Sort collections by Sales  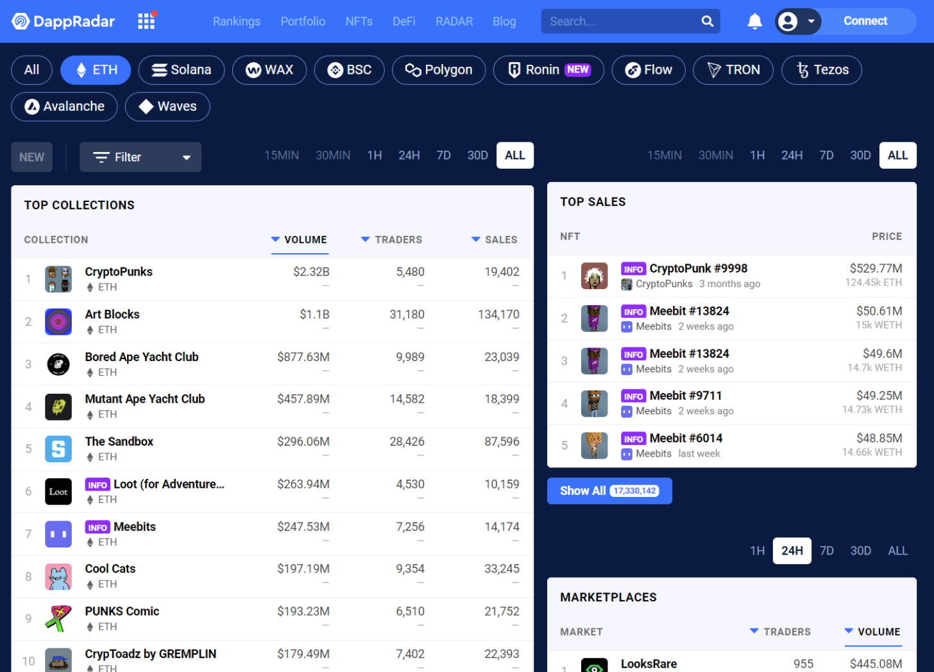(x=495, y=240)
